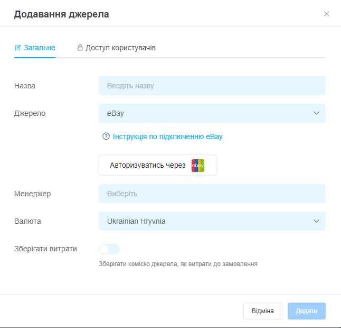Open the eBay connection instruction link
The width and height of the screenshot is (341, 328).
coord(167,136)
